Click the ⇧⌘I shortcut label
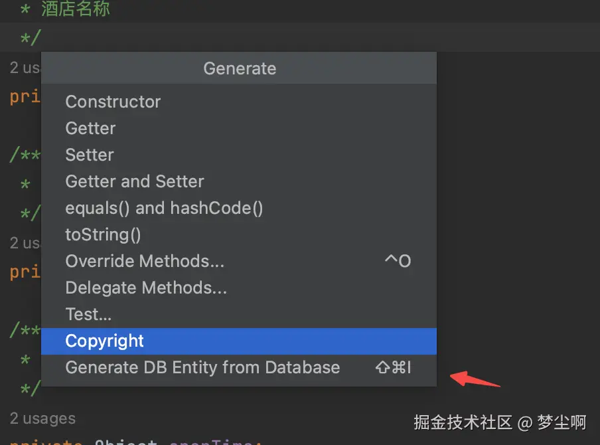The width and height of the screenshot is (600, 445). [394, 367]
